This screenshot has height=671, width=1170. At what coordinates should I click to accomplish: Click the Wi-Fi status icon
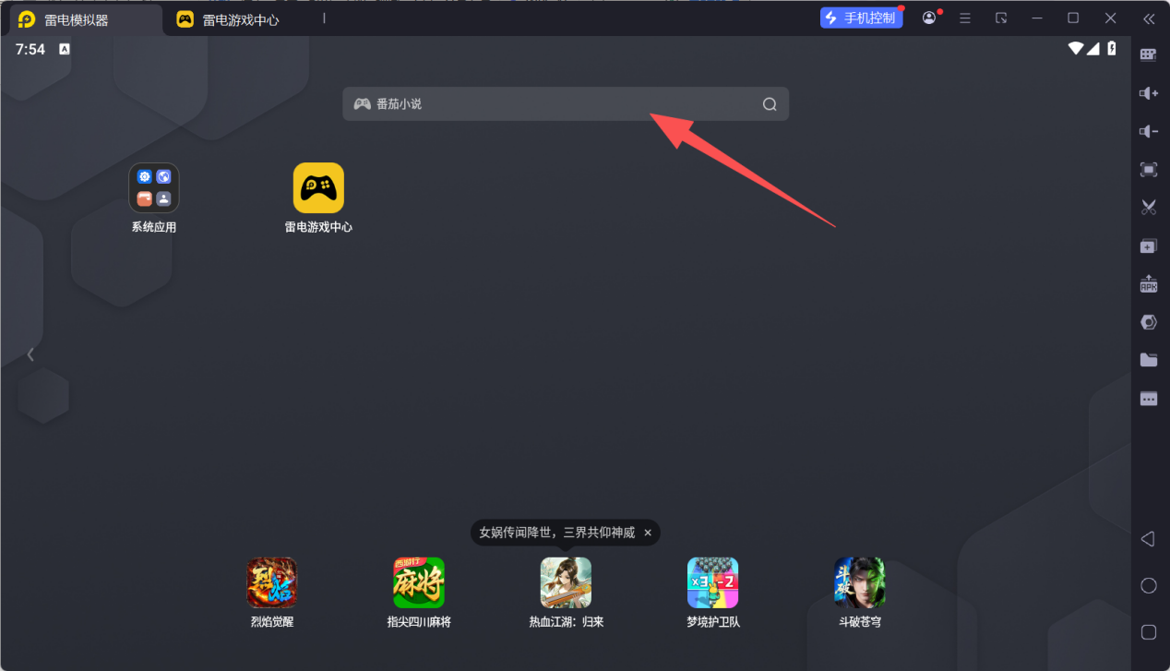pos(1076,49)
